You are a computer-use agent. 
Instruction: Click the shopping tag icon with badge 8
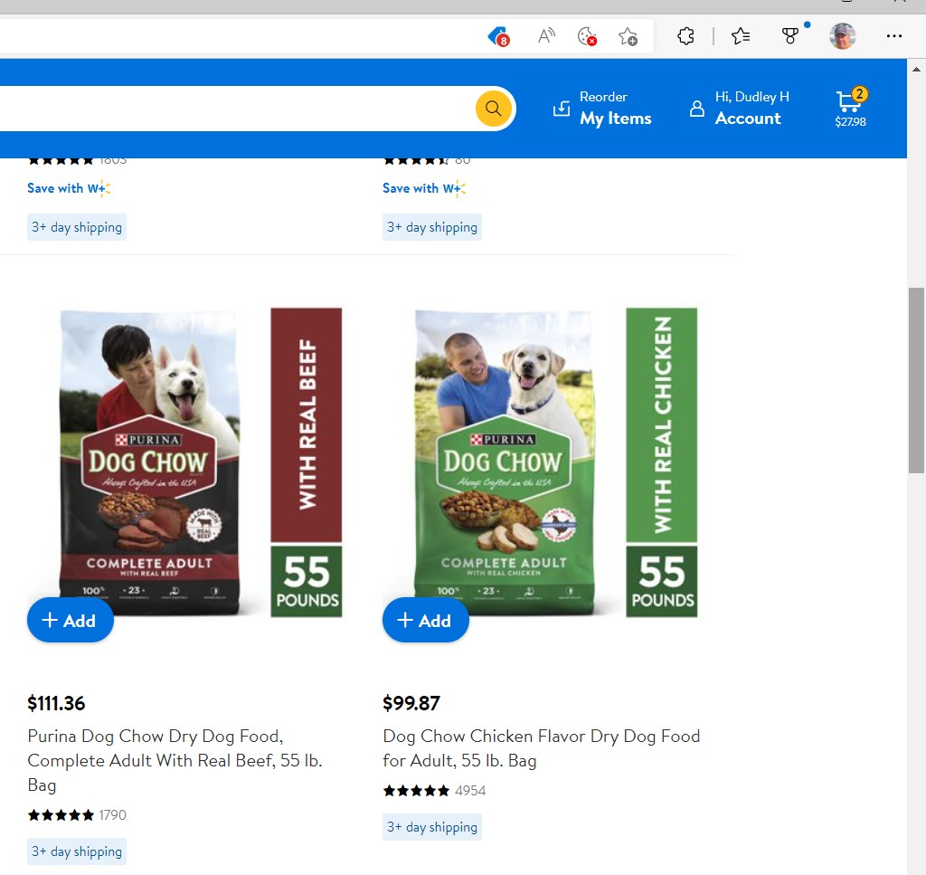498,36
